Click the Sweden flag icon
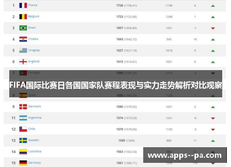 [x=23, y=140]
